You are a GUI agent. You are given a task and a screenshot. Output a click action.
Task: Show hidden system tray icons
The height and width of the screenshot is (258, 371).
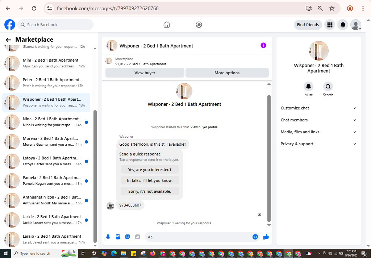[x=319, y=254]
